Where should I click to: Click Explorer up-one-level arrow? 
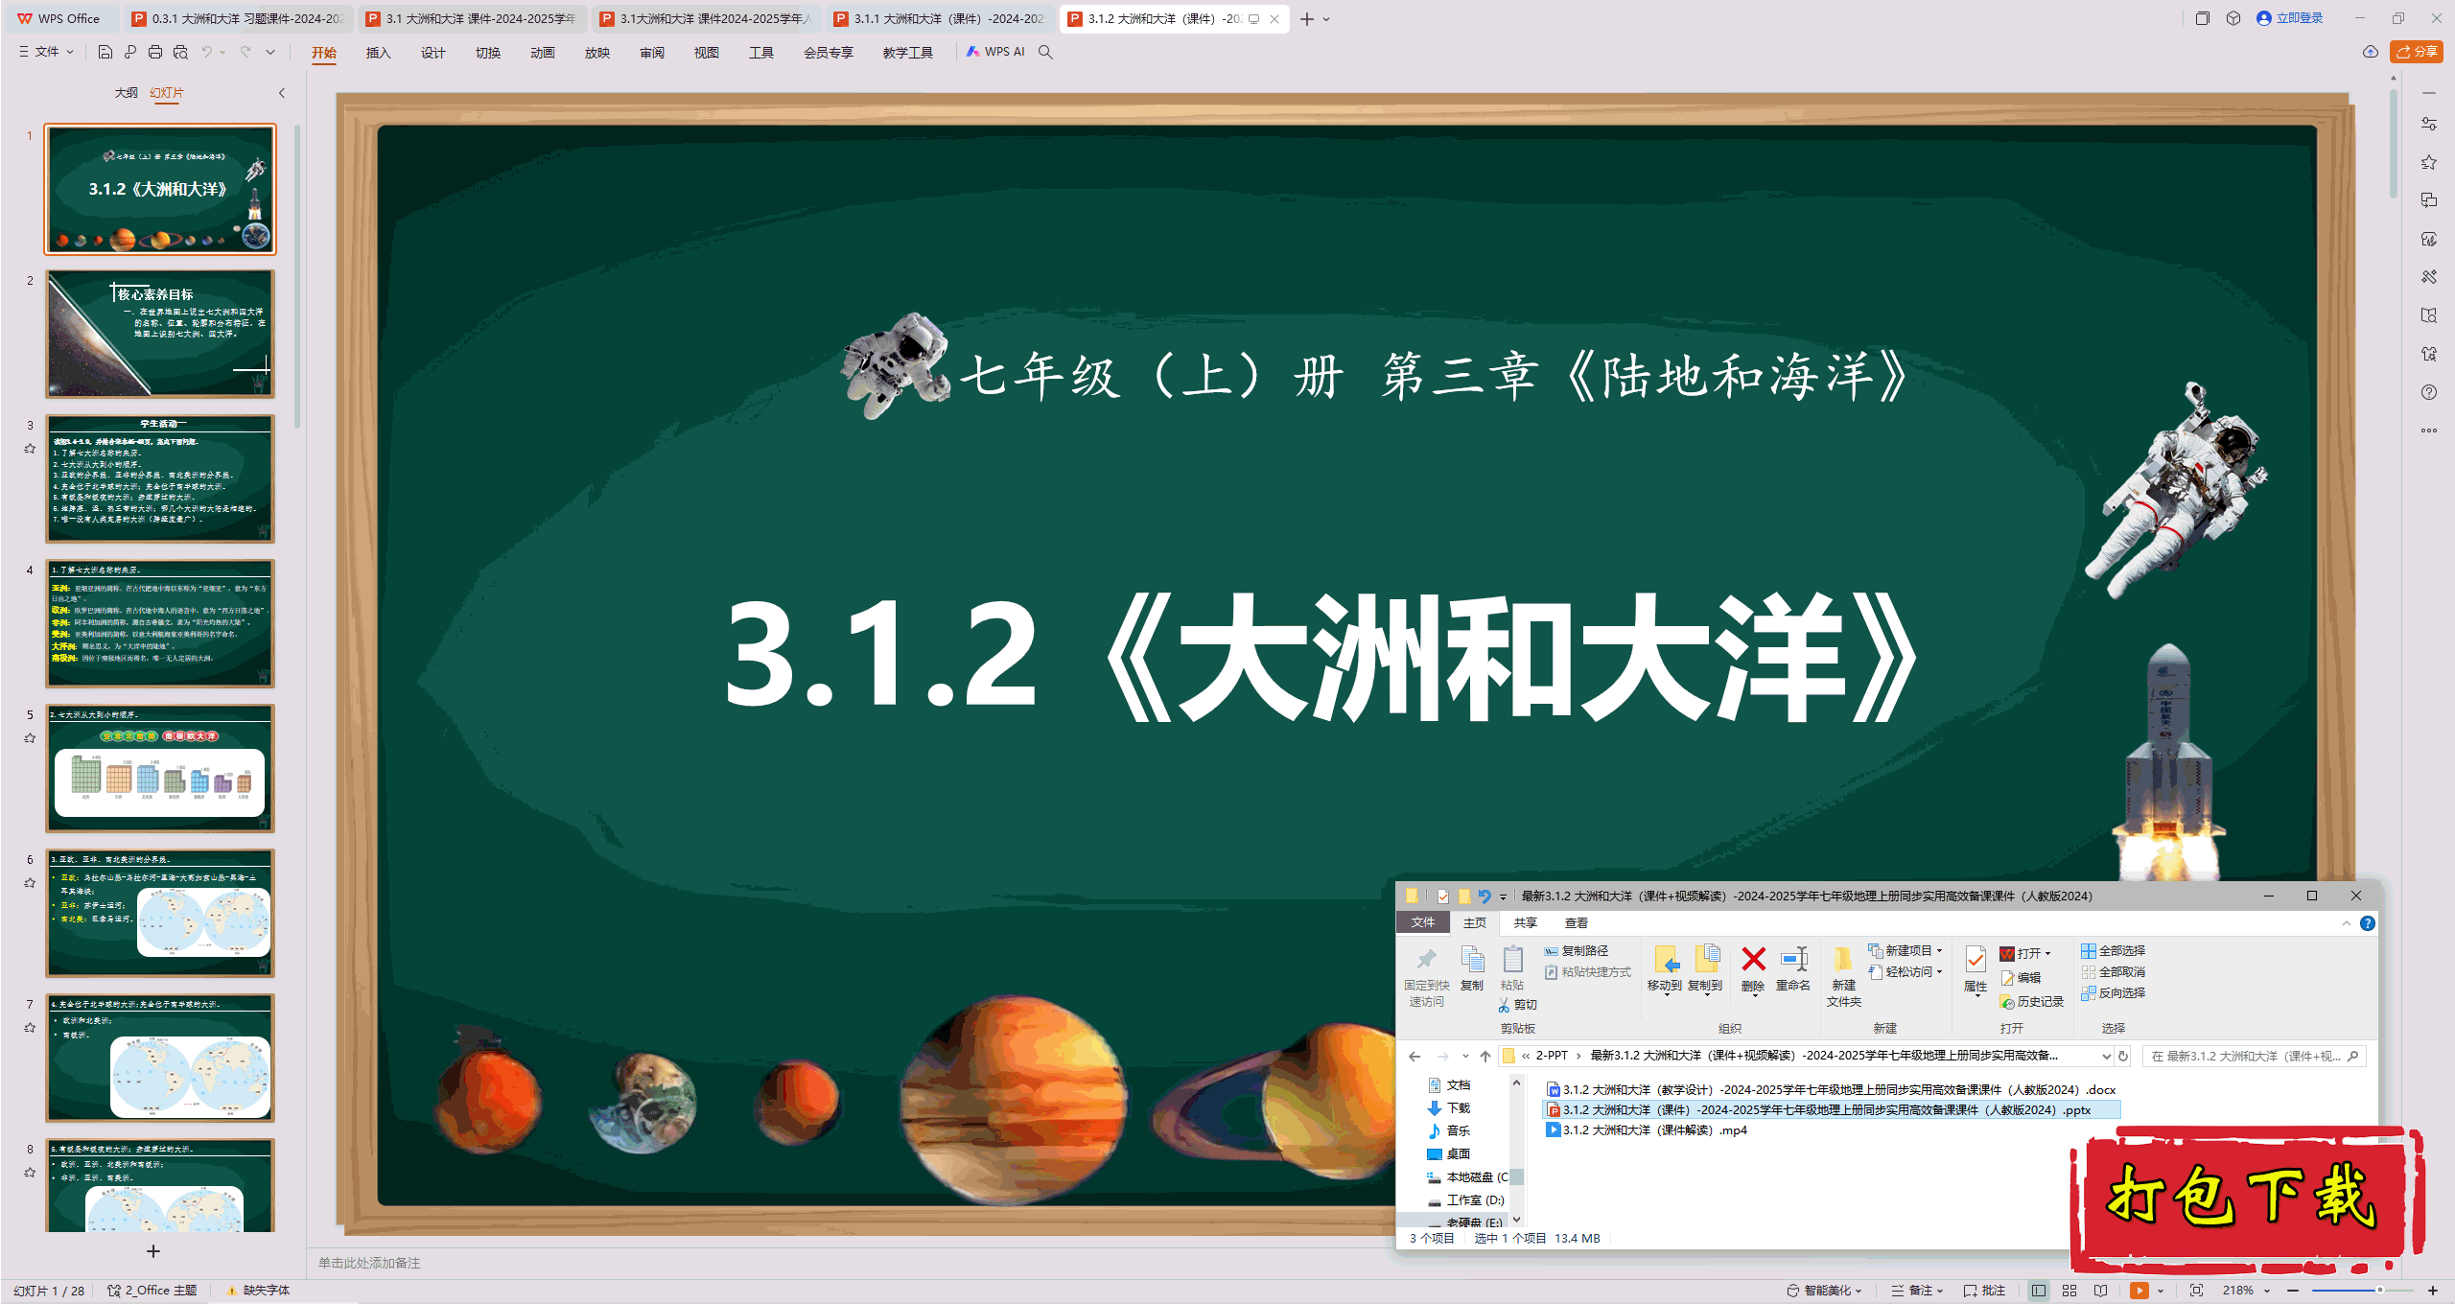1485,1056
